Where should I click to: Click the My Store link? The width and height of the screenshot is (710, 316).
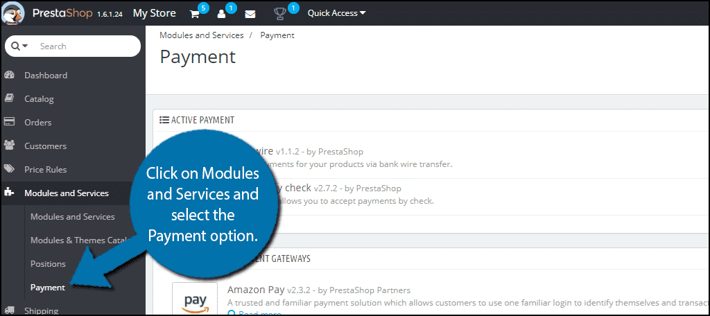(x=155, y=13)
